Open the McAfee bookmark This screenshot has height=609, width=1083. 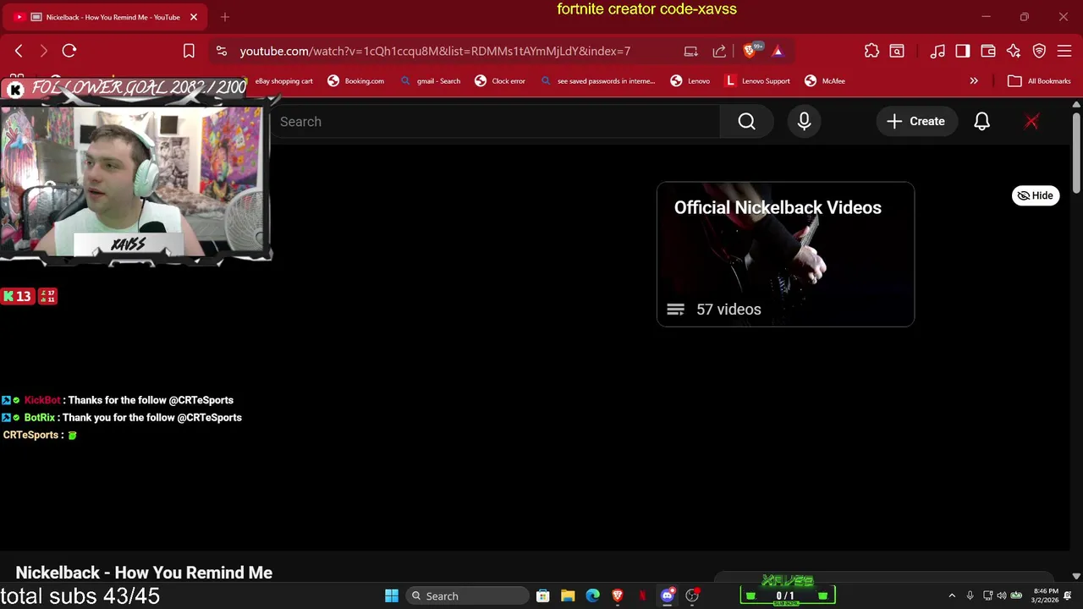coord(825,81)
